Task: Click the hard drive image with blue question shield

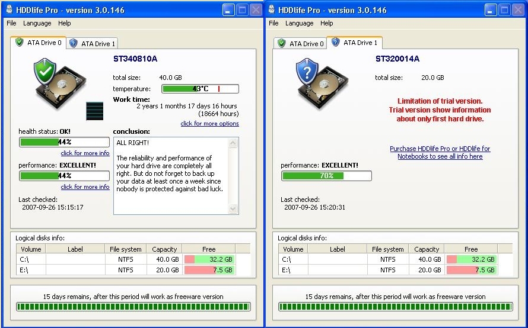Action: (x=322, y=83)
